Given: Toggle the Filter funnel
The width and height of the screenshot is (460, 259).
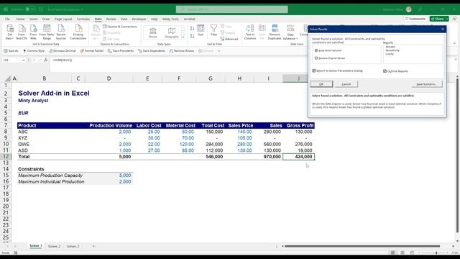Looking at the screenshot, I should pos(214,30).
